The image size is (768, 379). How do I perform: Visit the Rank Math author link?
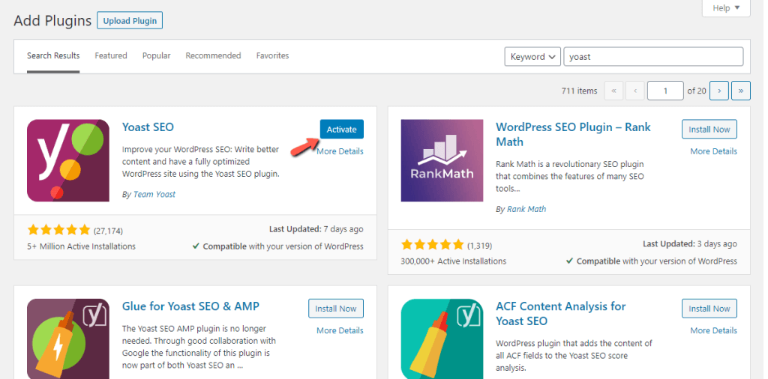click(526, 209)
